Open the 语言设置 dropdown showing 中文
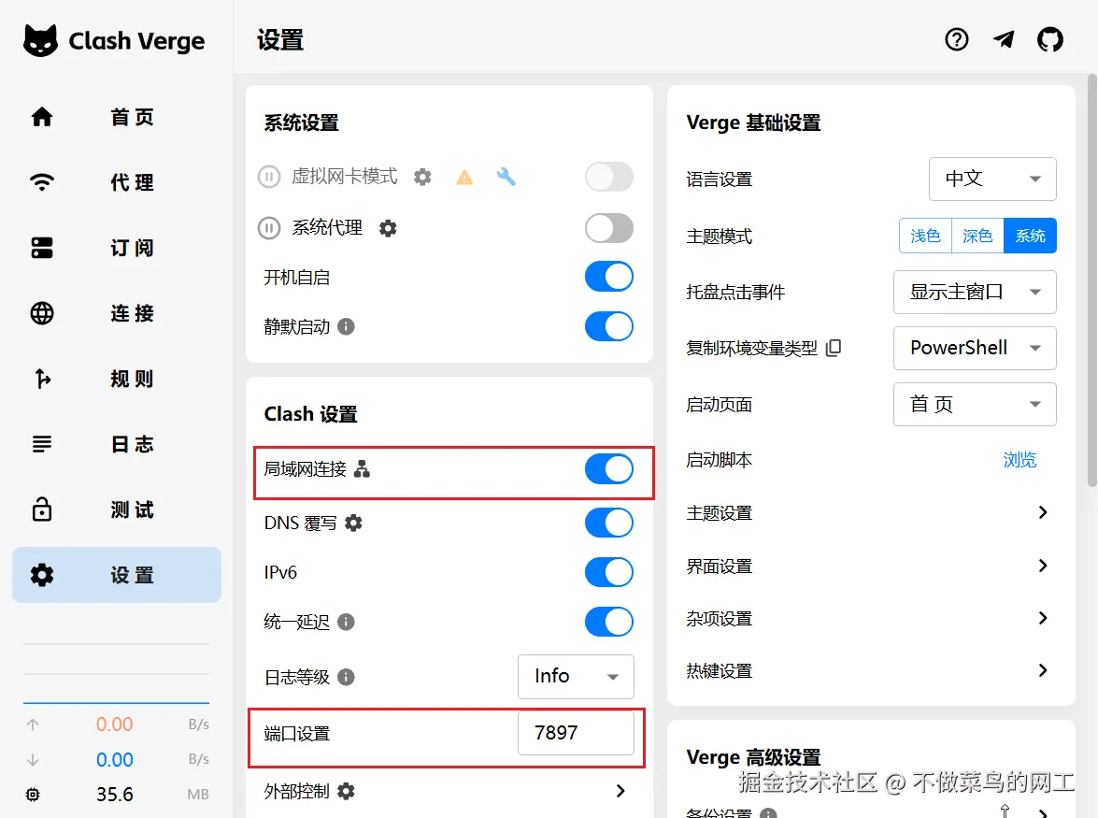 pyautogui.click(x=992, y=179)
